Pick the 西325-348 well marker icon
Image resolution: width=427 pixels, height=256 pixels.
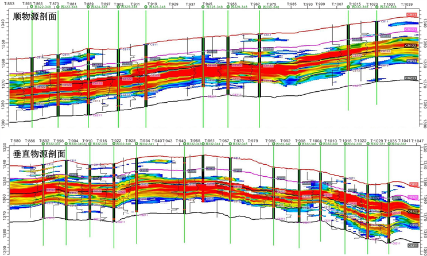click(118, 7)
